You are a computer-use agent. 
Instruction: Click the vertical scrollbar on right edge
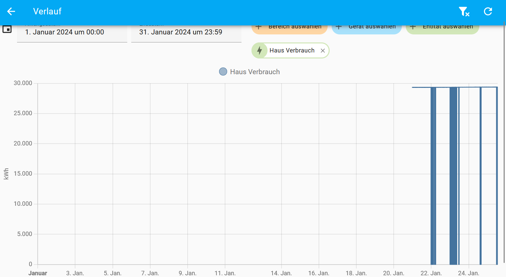[504, 134]
